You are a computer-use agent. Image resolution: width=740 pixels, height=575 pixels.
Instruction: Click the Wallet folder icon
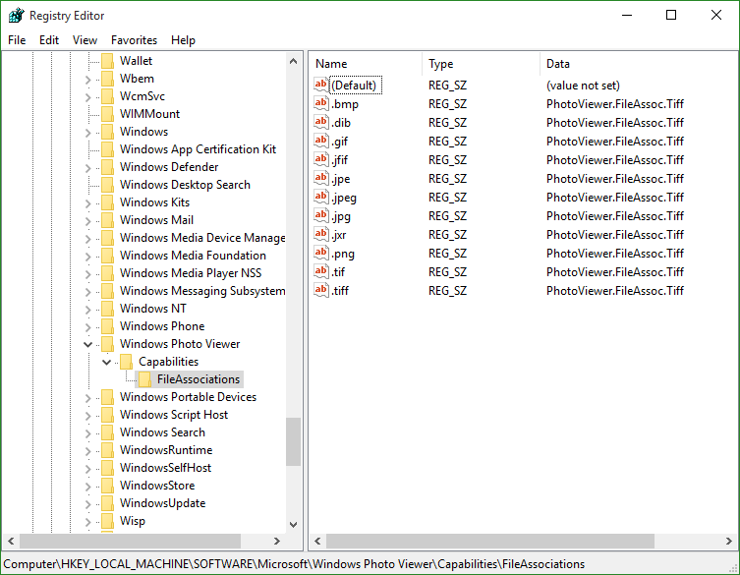[107, 61]
